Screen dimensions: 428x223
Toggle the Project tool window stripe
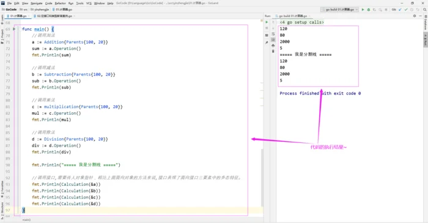pos(2,37)
